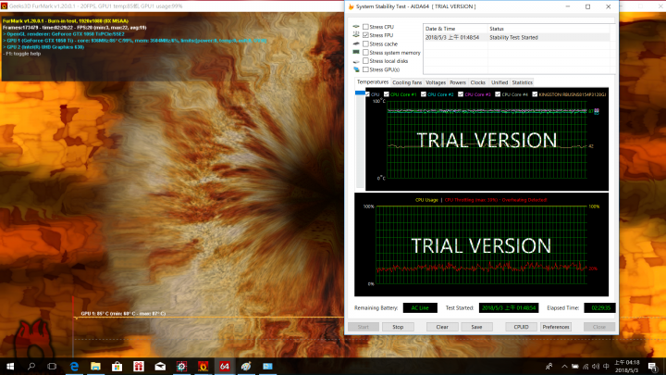The width and height of the screenshot is (666, 375).
Task: Click the FurMark icon in its title bar
Action: (x=5, y=6)
